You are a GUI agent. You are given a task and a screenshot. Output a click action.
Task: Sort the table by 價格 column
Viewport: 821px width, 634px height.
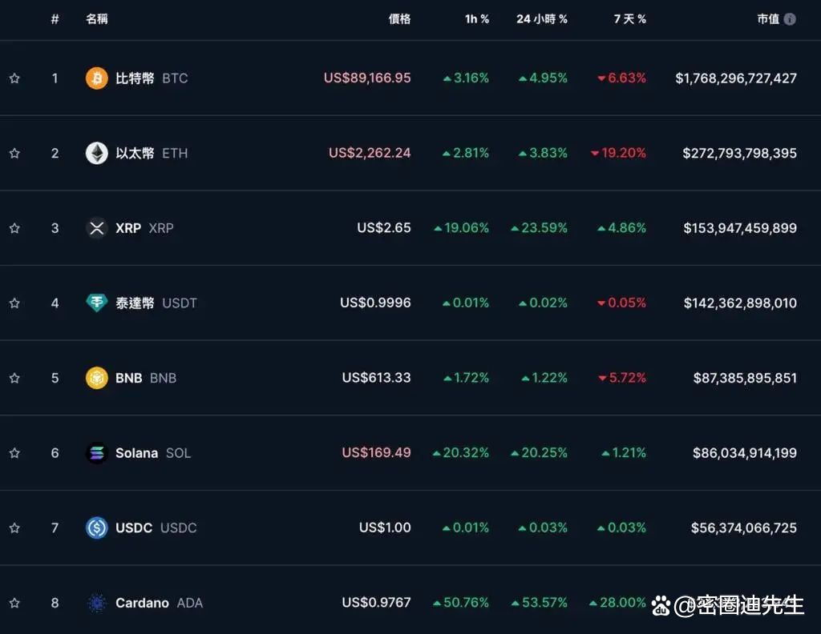click(398, 18)
